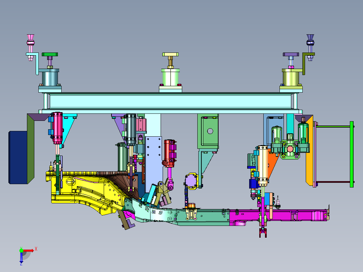
Task: Select the bright green frame at far right
Action: click(352, 155)
